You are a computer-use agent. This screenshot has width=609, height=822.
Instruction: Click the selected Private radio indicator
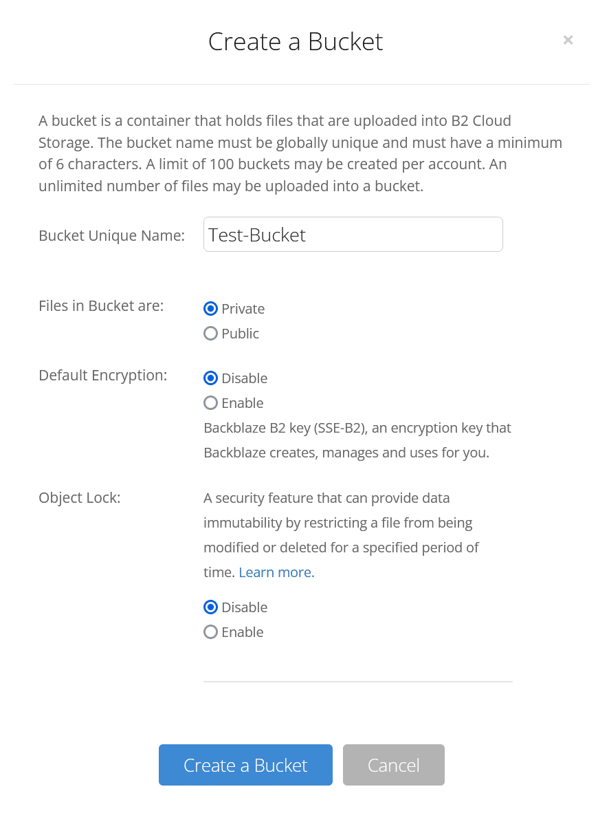[x=210, y=309]
